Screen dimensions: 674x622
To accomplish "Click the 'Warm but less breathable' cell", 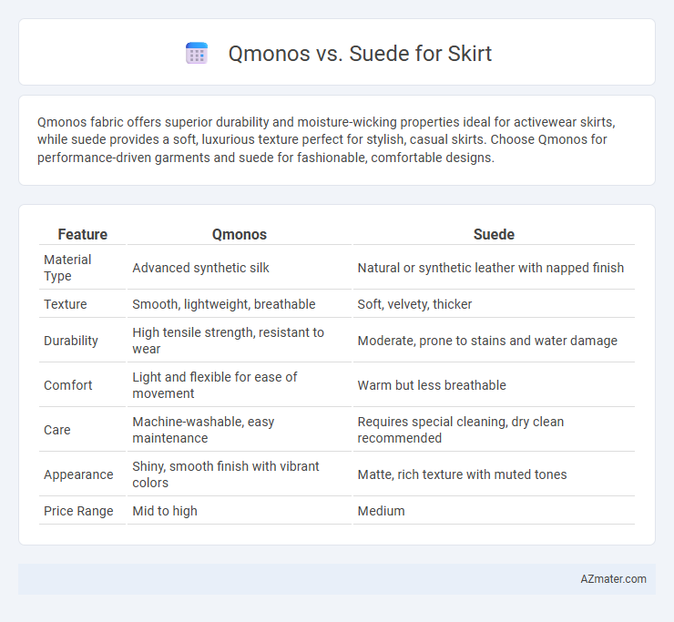I will tap(432, 385).
